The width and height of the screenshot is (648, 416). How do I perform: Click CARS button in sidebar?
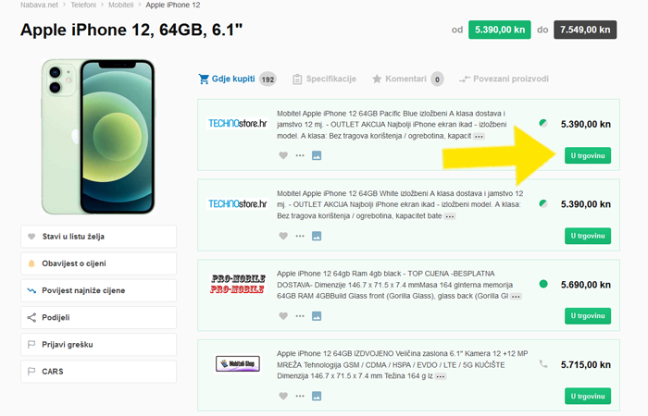[x=98, y=372]
